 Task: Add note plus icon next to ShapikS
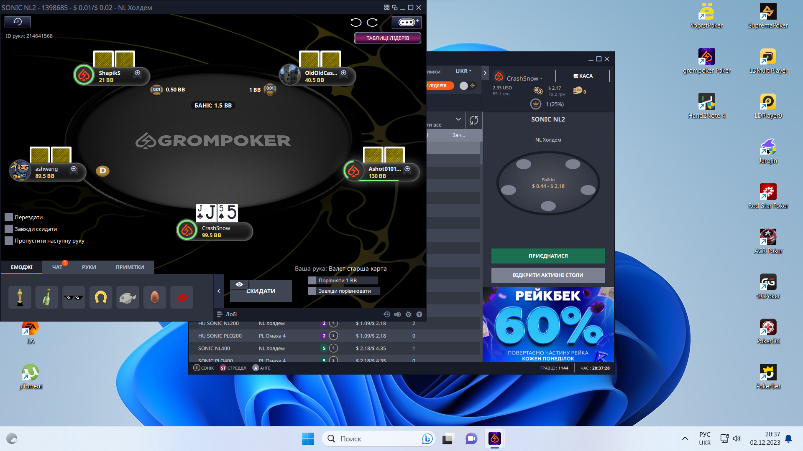(137, 73)
